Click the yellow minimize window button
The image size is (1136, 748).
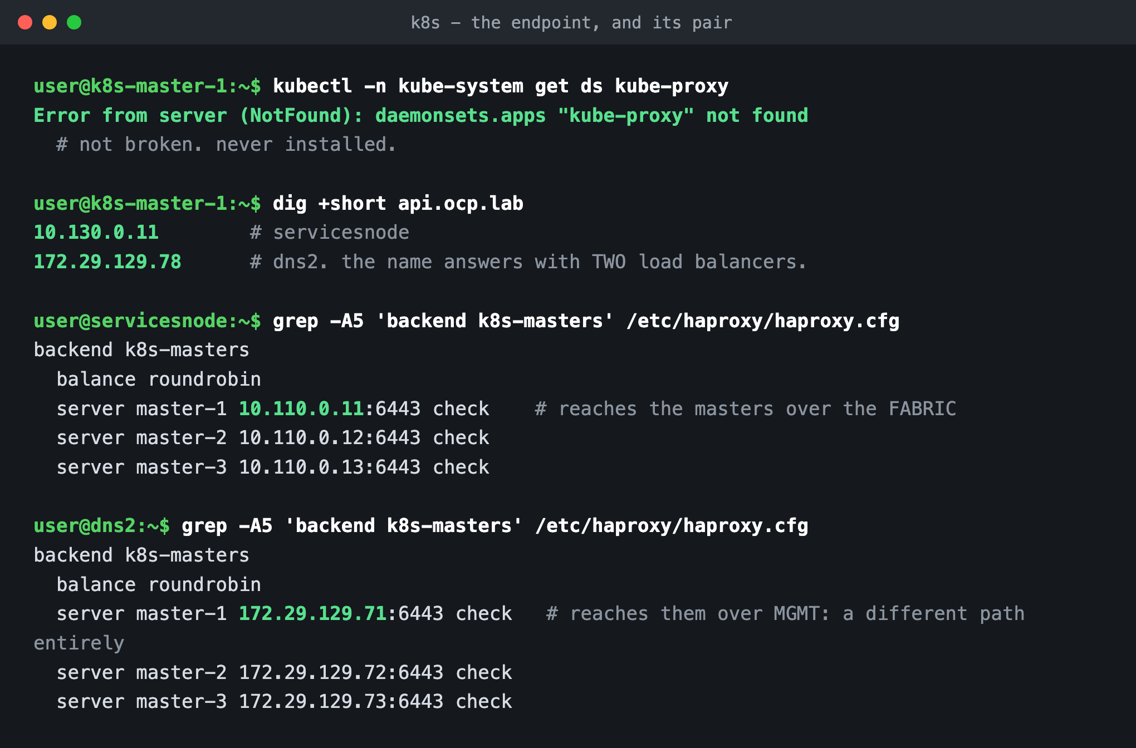tap(50, 22)
